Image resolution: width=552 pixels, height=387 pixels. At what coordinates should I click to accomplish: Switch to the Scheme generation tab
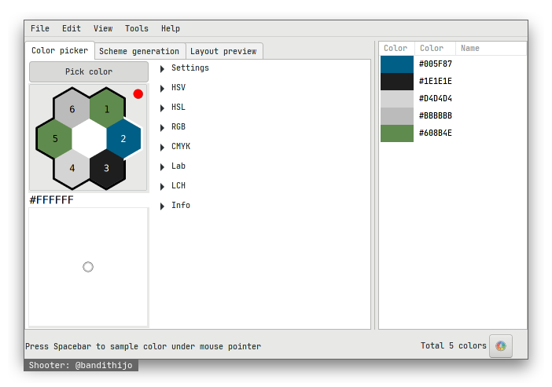pyautogui.click(x=139, y=52)
